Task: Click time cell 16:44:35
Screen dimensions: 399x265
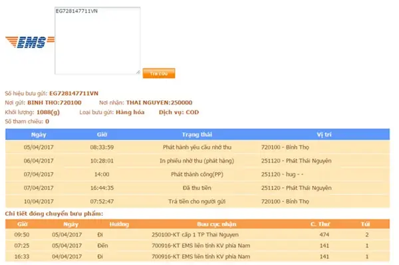Action: click(x=102, y=188)
